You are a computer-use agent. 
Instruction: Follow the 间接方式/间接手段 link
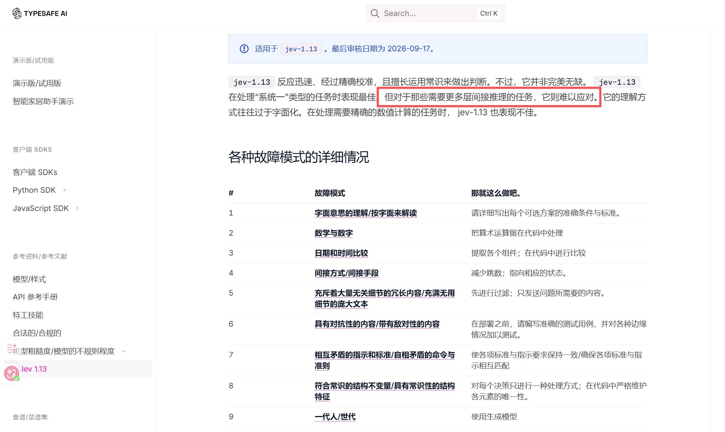347,273
